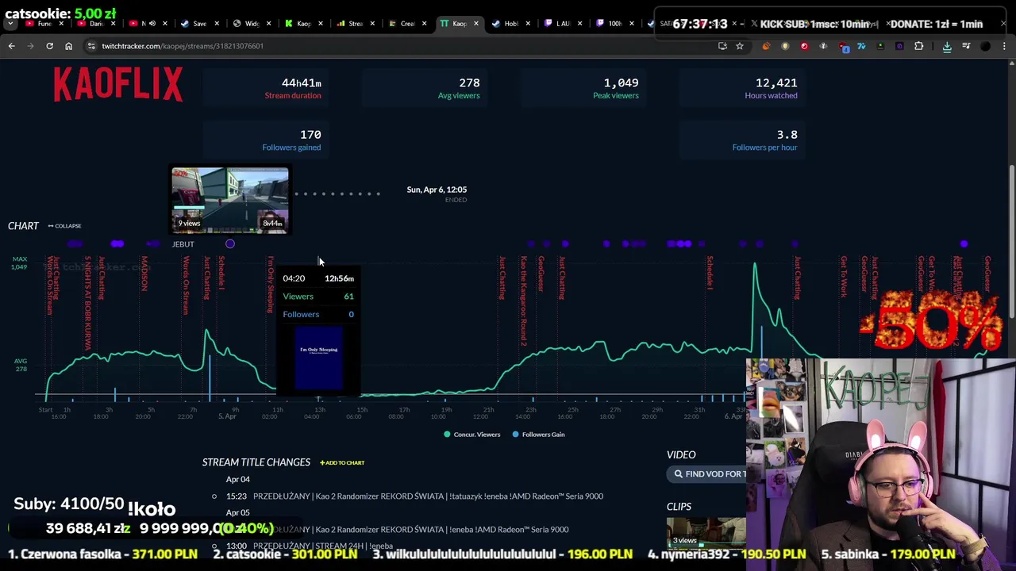This screenshot has width=1016, height=571.
Task: Click 'ADD TO CHART' next to Stream Title Changes
Action: (x=342, y=462)
